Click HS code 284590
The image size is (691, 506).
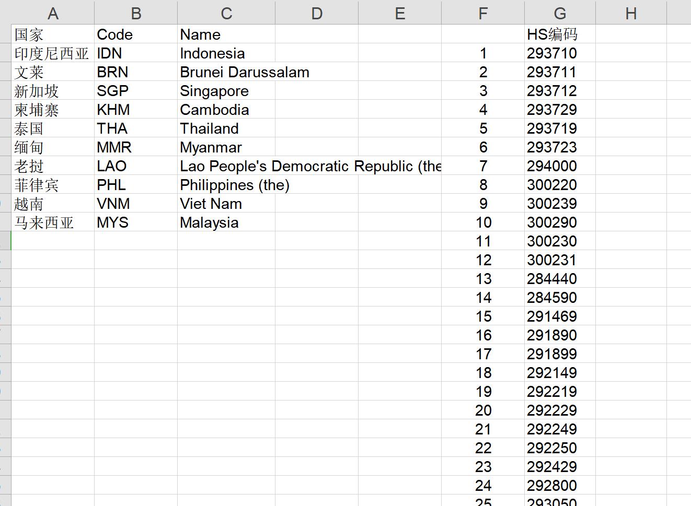point(560,297)
